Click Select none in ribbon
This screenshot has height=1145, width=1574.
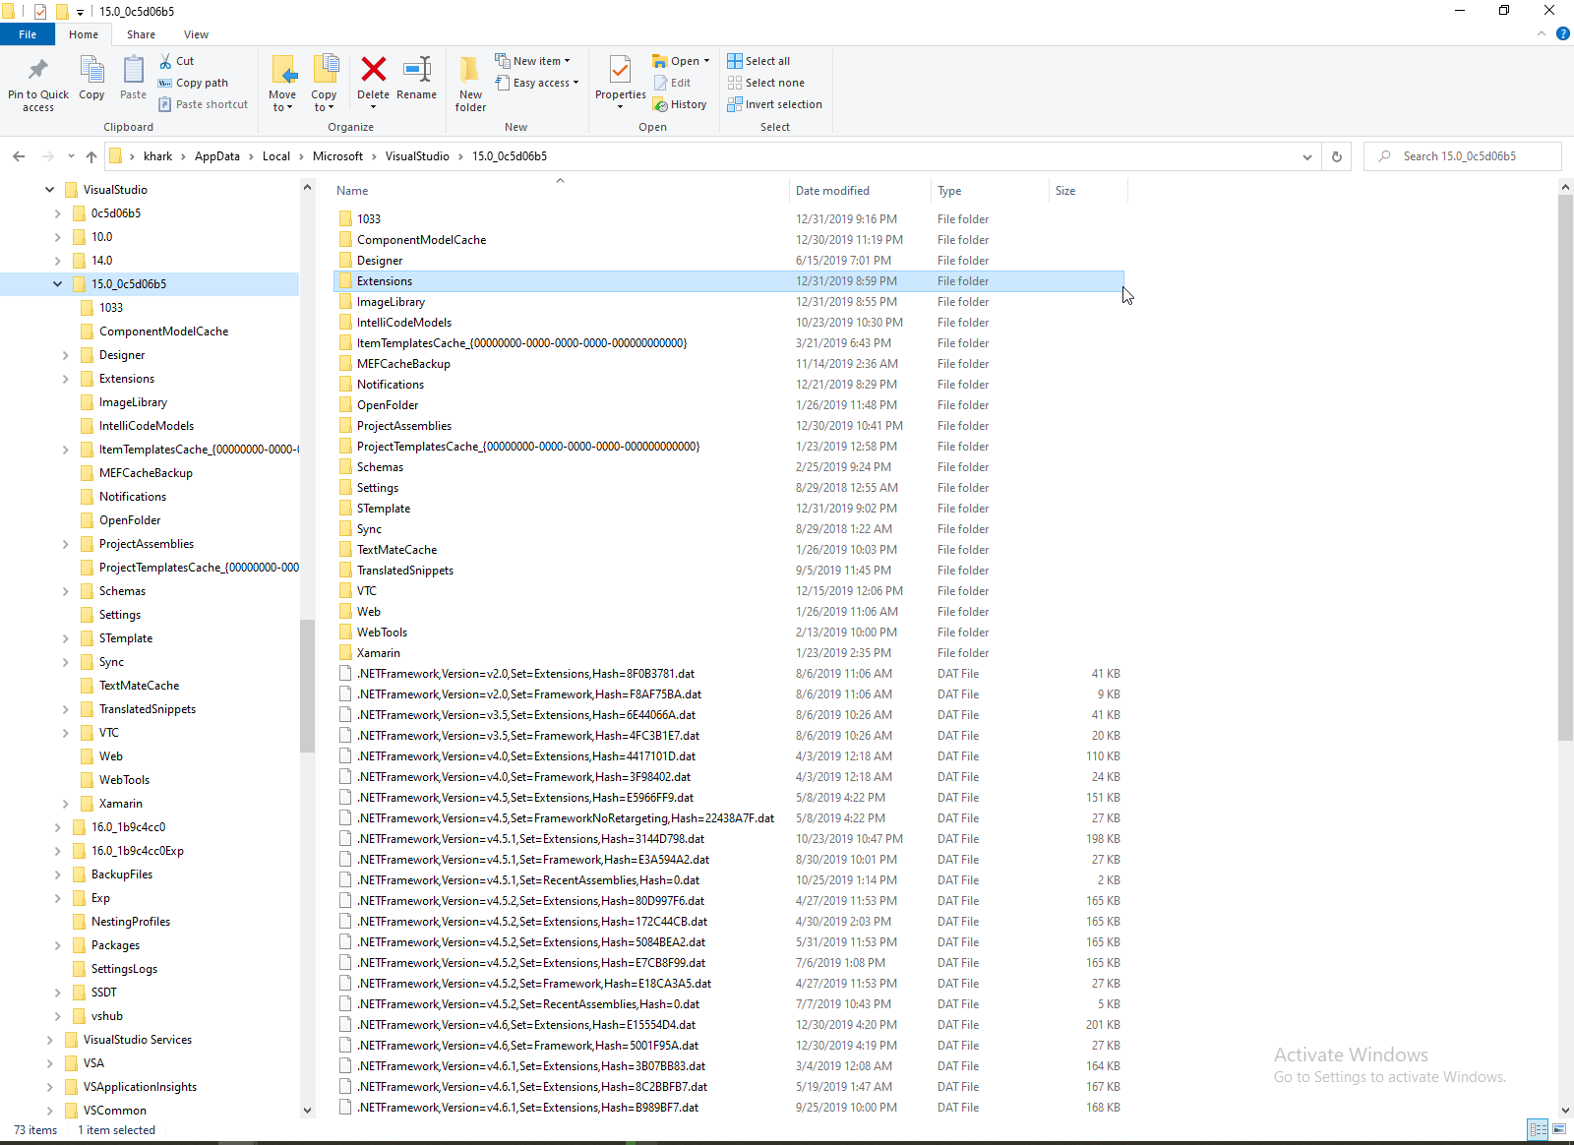coord(766,83)
